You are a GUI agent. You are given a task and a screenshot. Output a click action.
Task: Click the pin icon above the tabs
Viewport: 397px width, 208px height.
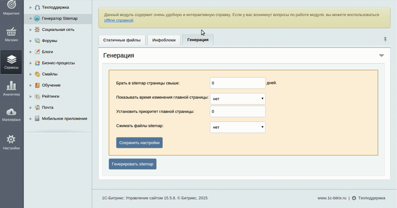click(x=385, y=39)
